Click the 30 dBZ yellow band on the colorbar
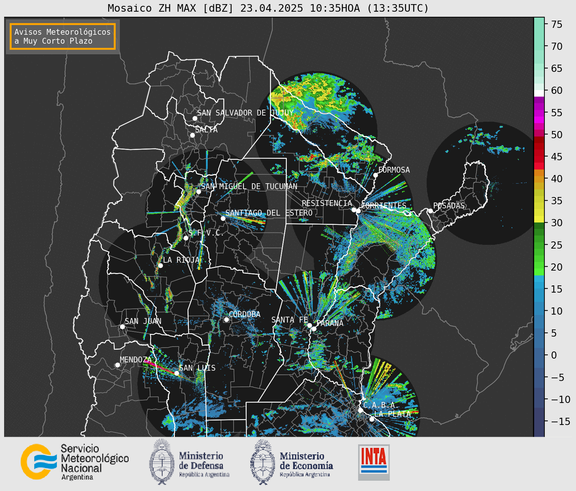The image size is (576, 491). click(539, 219)
